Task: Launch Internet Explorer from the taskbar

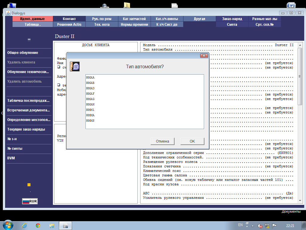Action: pos(24,226)
